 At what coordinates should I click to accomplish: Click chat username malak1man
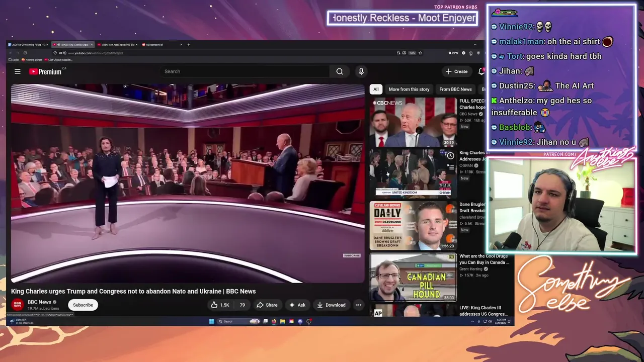point(521,42)
